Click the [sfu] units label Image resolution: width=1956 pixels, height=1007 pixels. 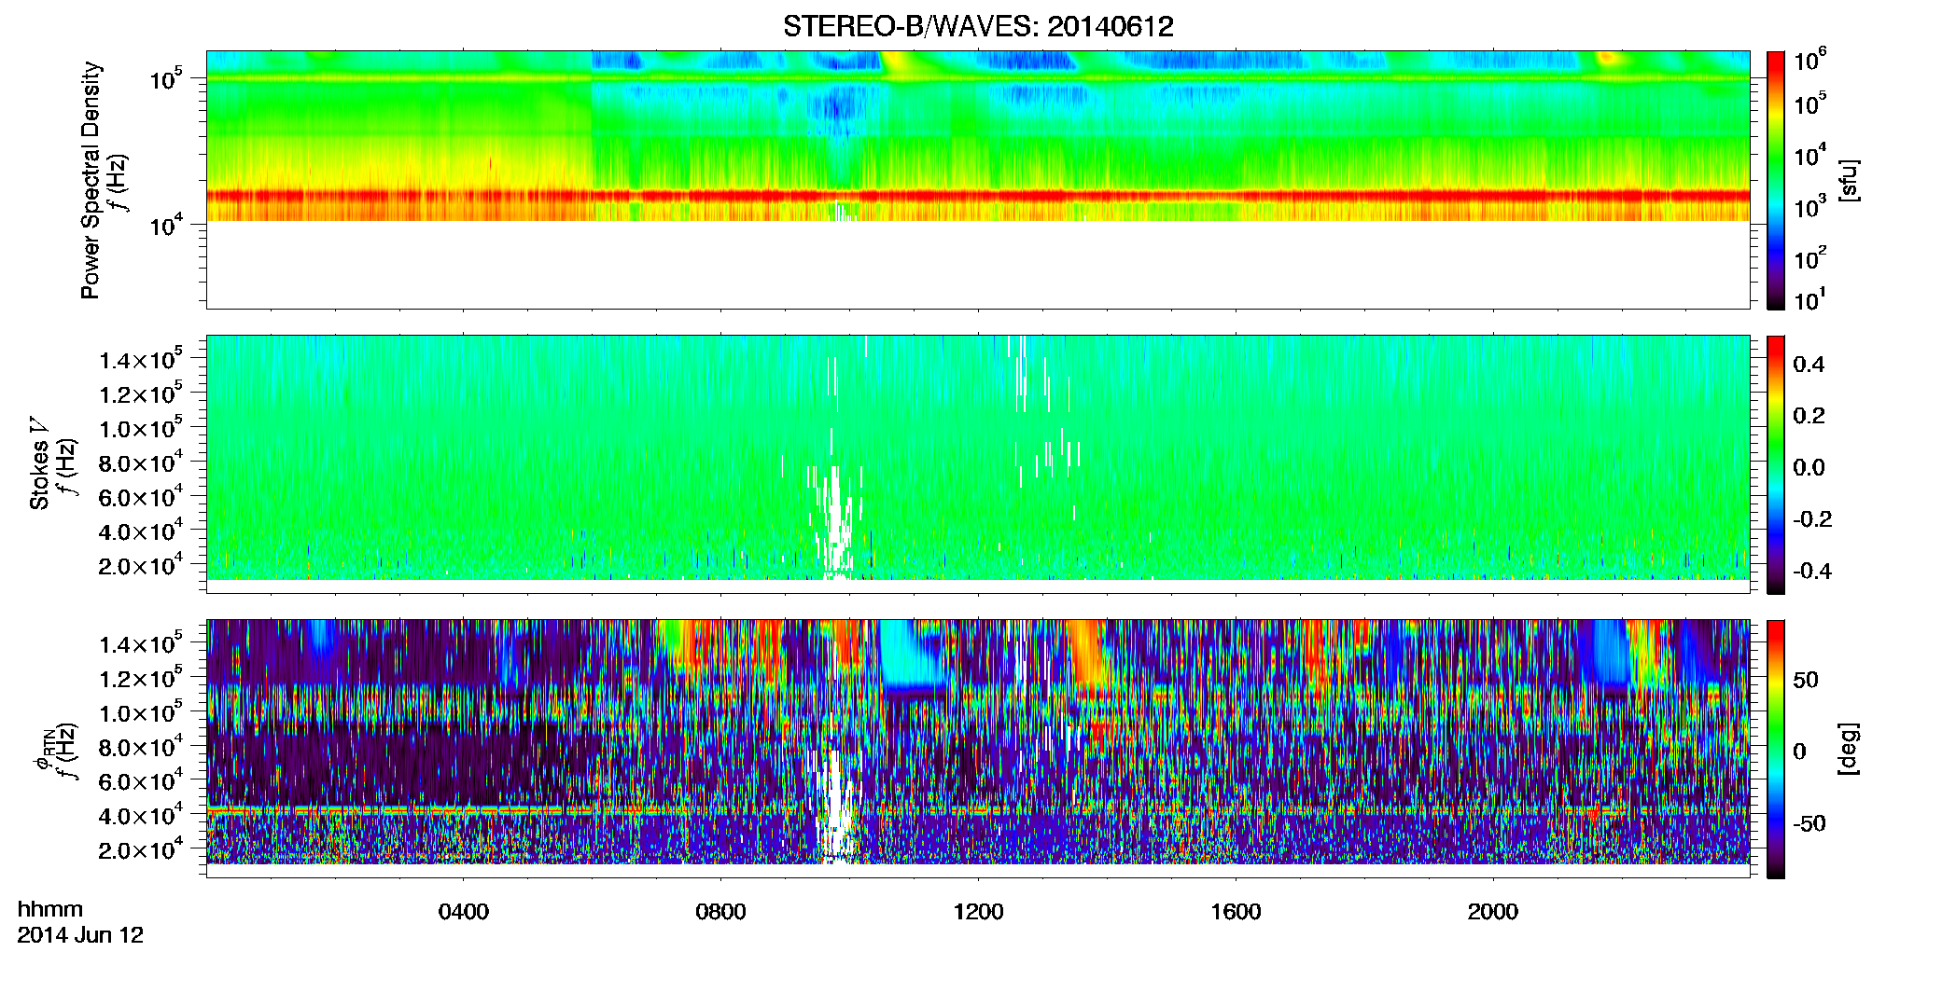pyautogui.click(x=1848, y=180)
